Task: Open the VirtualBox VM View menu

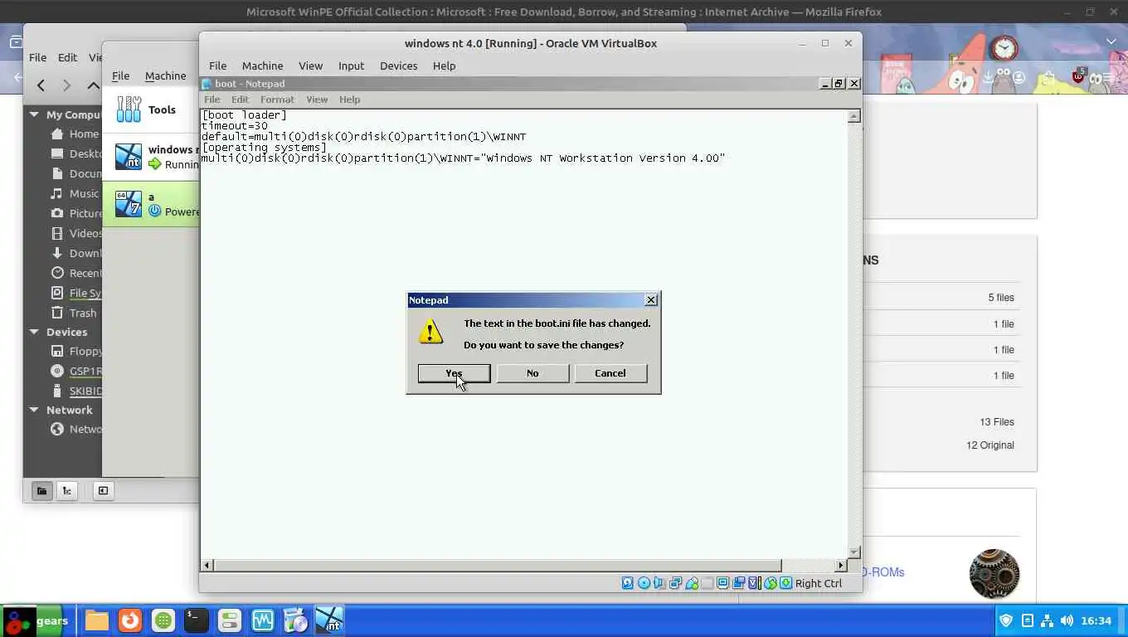Action: 310,66
